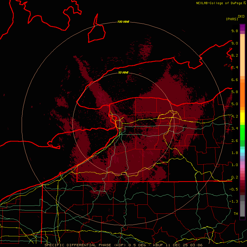Click "0.5 DEG" in the bottom caption

[x=137, y=245]
